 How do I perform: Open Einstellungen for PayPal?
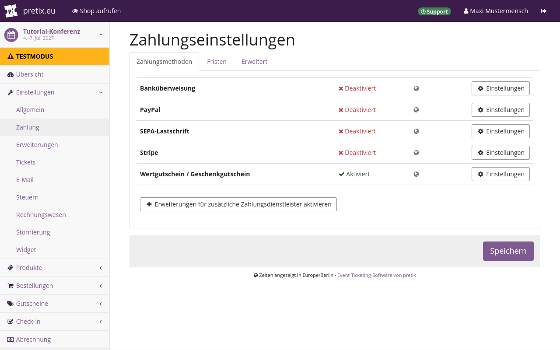point(500,110)
